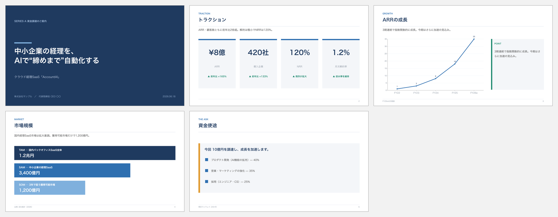Click the blue square beside '採用（エンジニア・CS）'

click(x=206, y=181)
